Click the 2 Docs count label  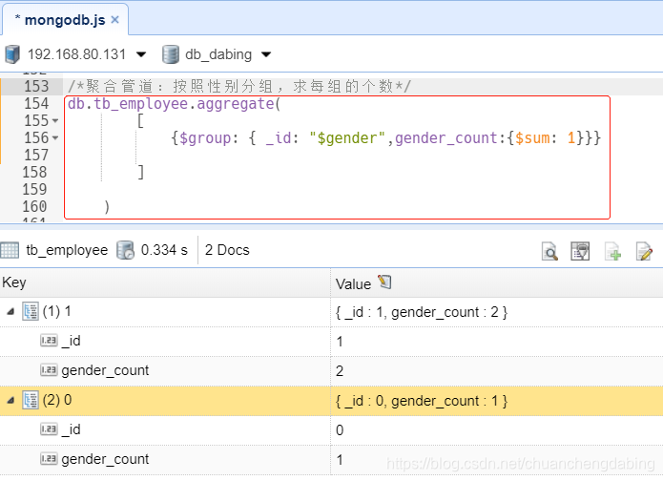[x=227, y=250]
